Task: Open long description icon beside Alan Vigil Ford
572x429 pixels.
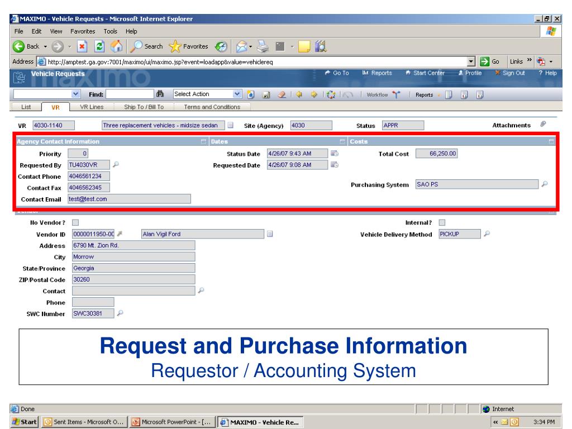Action: click(x=270, y=234)
